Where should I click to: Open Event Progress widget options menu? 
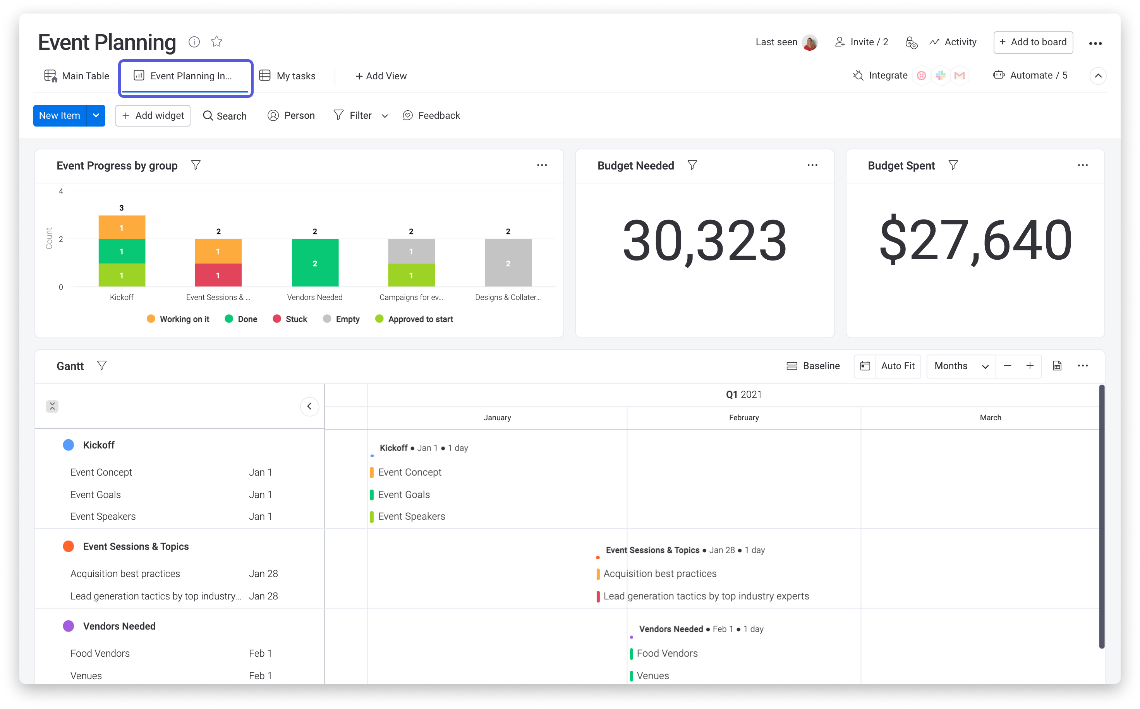click(542, 165)
